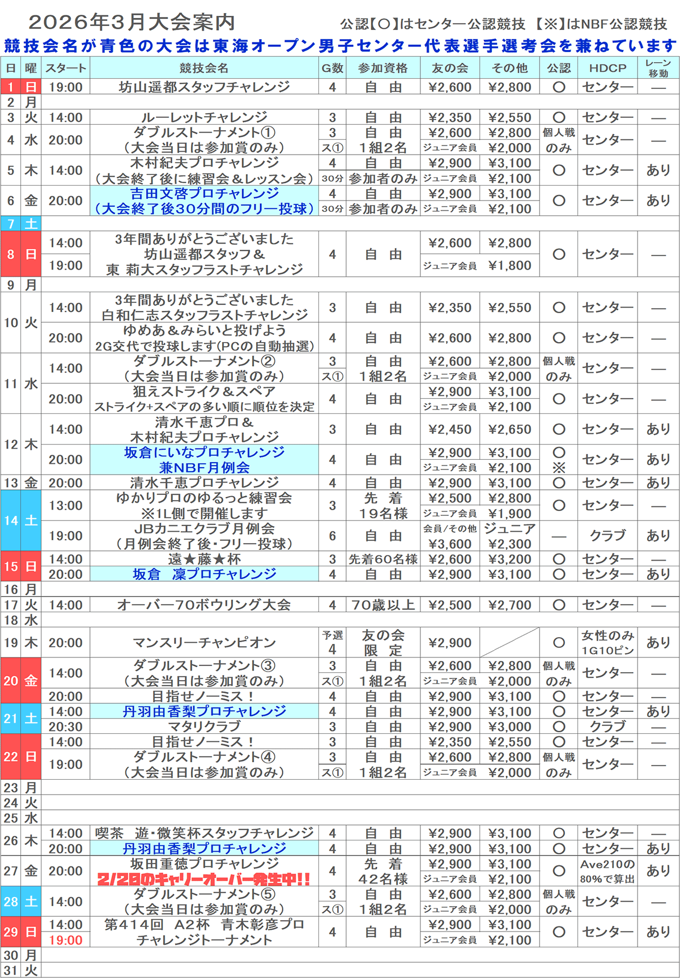Screen dimensions: 680x978
Task: Select the Ave210の80%で算出 cell
Action: click(607, 871)
